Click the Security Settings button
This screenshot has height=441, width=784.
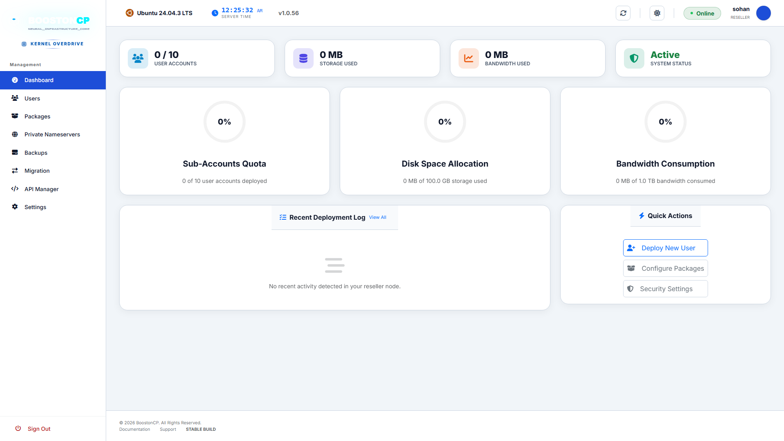tap(665, 289)
